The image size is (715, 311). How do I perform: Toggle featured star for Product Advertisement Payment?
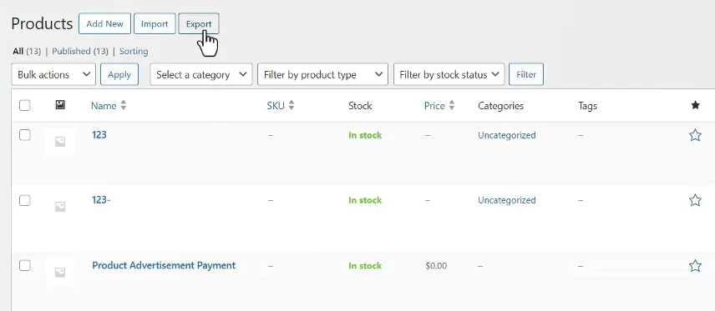[x=695, y=266]
